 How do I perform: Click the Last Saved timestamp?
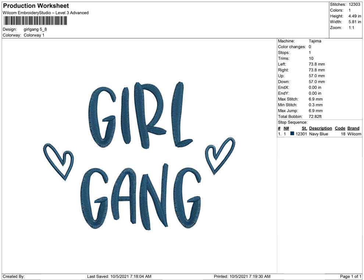119,276
